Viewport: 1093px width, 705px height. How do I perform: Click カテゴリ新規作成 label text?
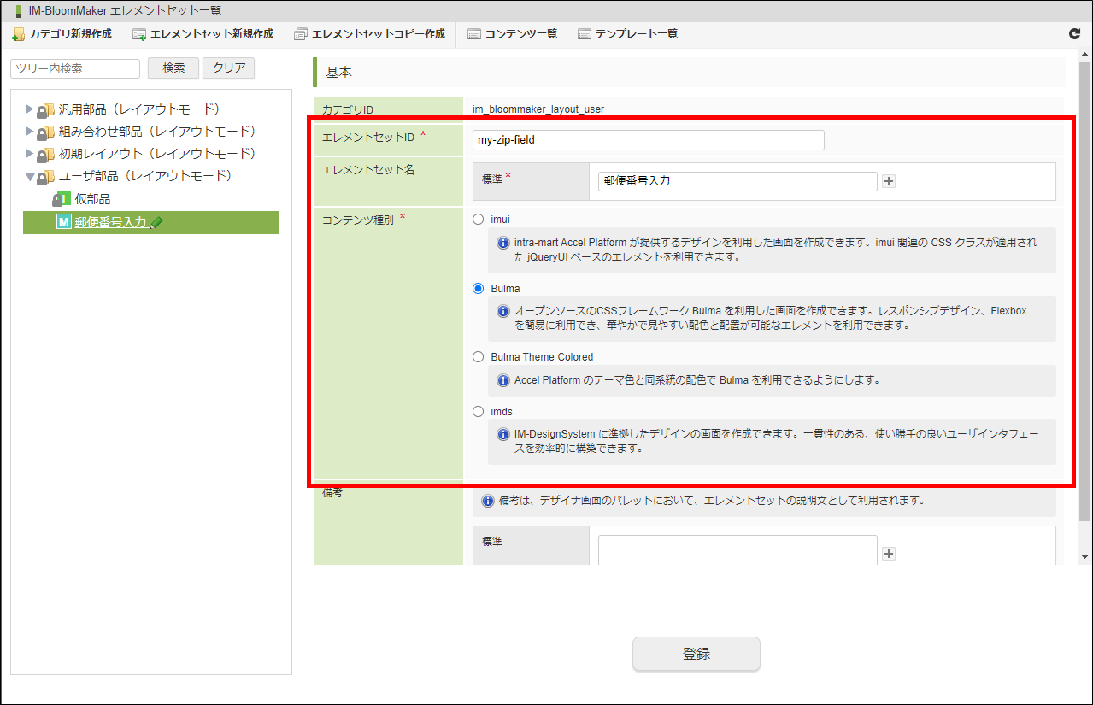tap(71, 34)
